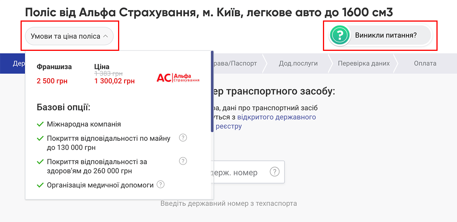Click the 'Ціна' label in policy panel
The image size is (457, 222).
[102, 67]
